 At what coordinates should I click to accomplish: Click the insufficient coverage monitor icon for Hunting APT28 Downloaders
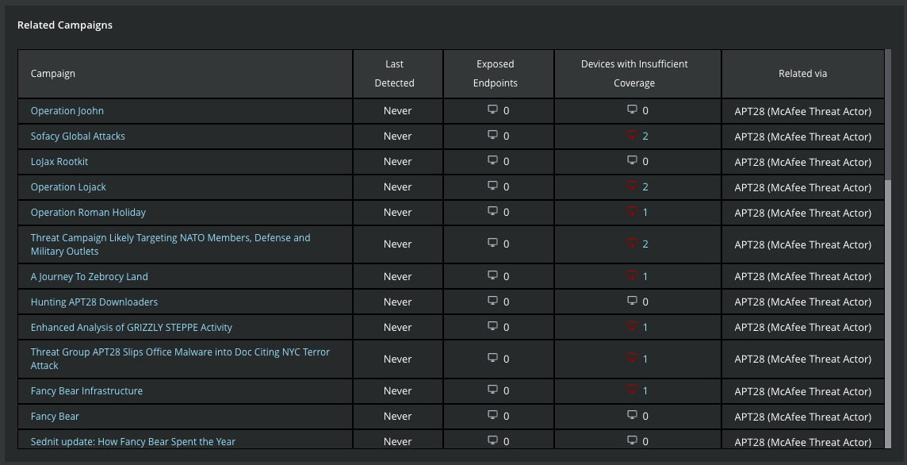632,301
